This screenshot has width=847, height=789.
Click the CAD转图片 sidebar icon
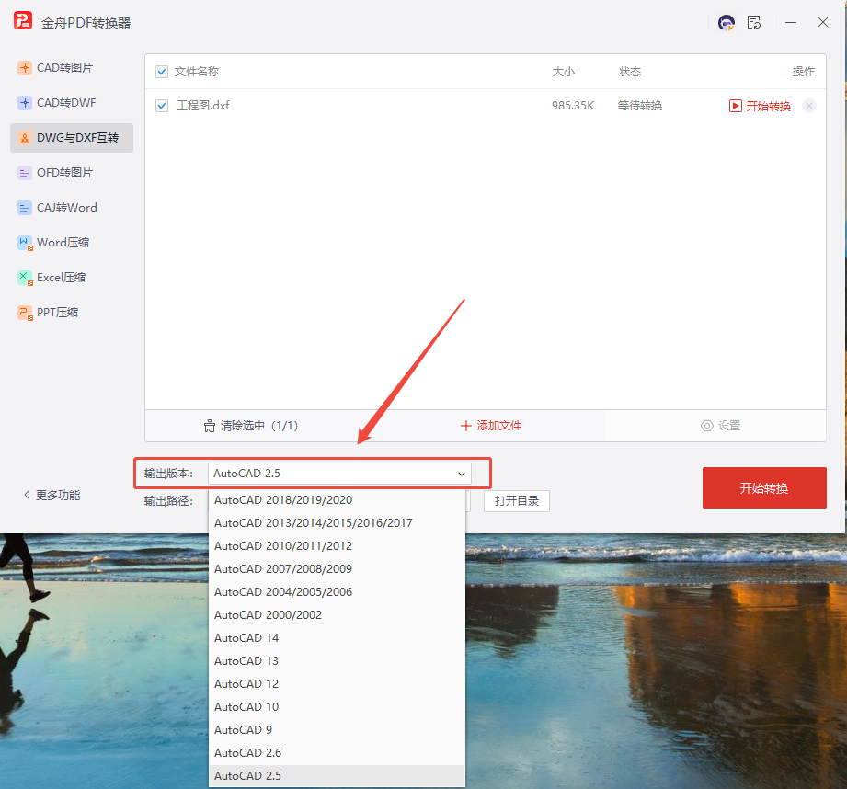(x=24, y=68)
